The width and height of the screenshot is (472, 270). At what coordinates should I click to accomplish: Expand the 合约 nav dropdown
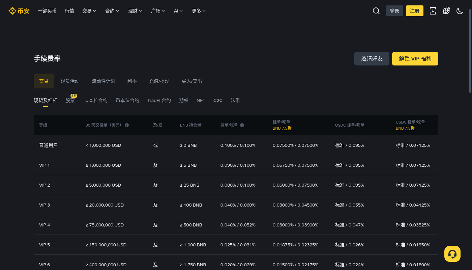coord(112,11)
